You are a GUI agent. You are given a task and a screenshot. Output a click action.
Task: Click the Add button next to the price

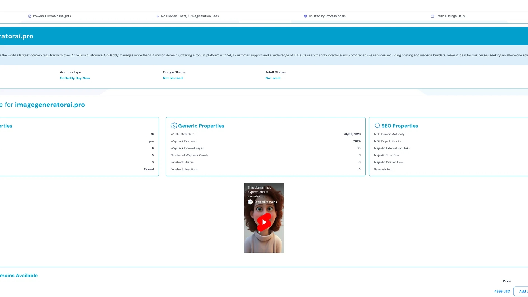pyautogui.click(x=521, y=291)
